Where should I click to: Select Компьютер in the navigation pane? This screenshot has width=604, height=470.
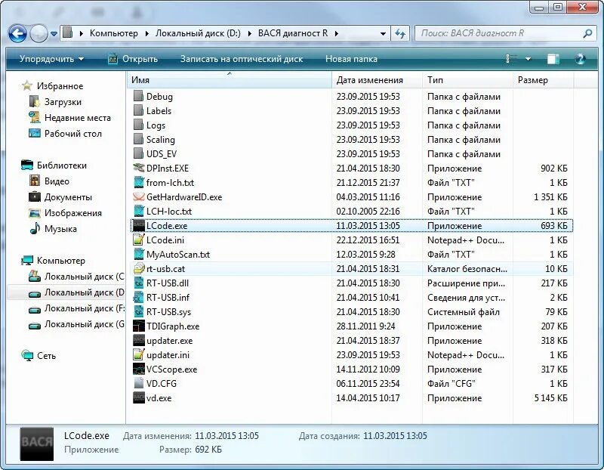(53, 261)
